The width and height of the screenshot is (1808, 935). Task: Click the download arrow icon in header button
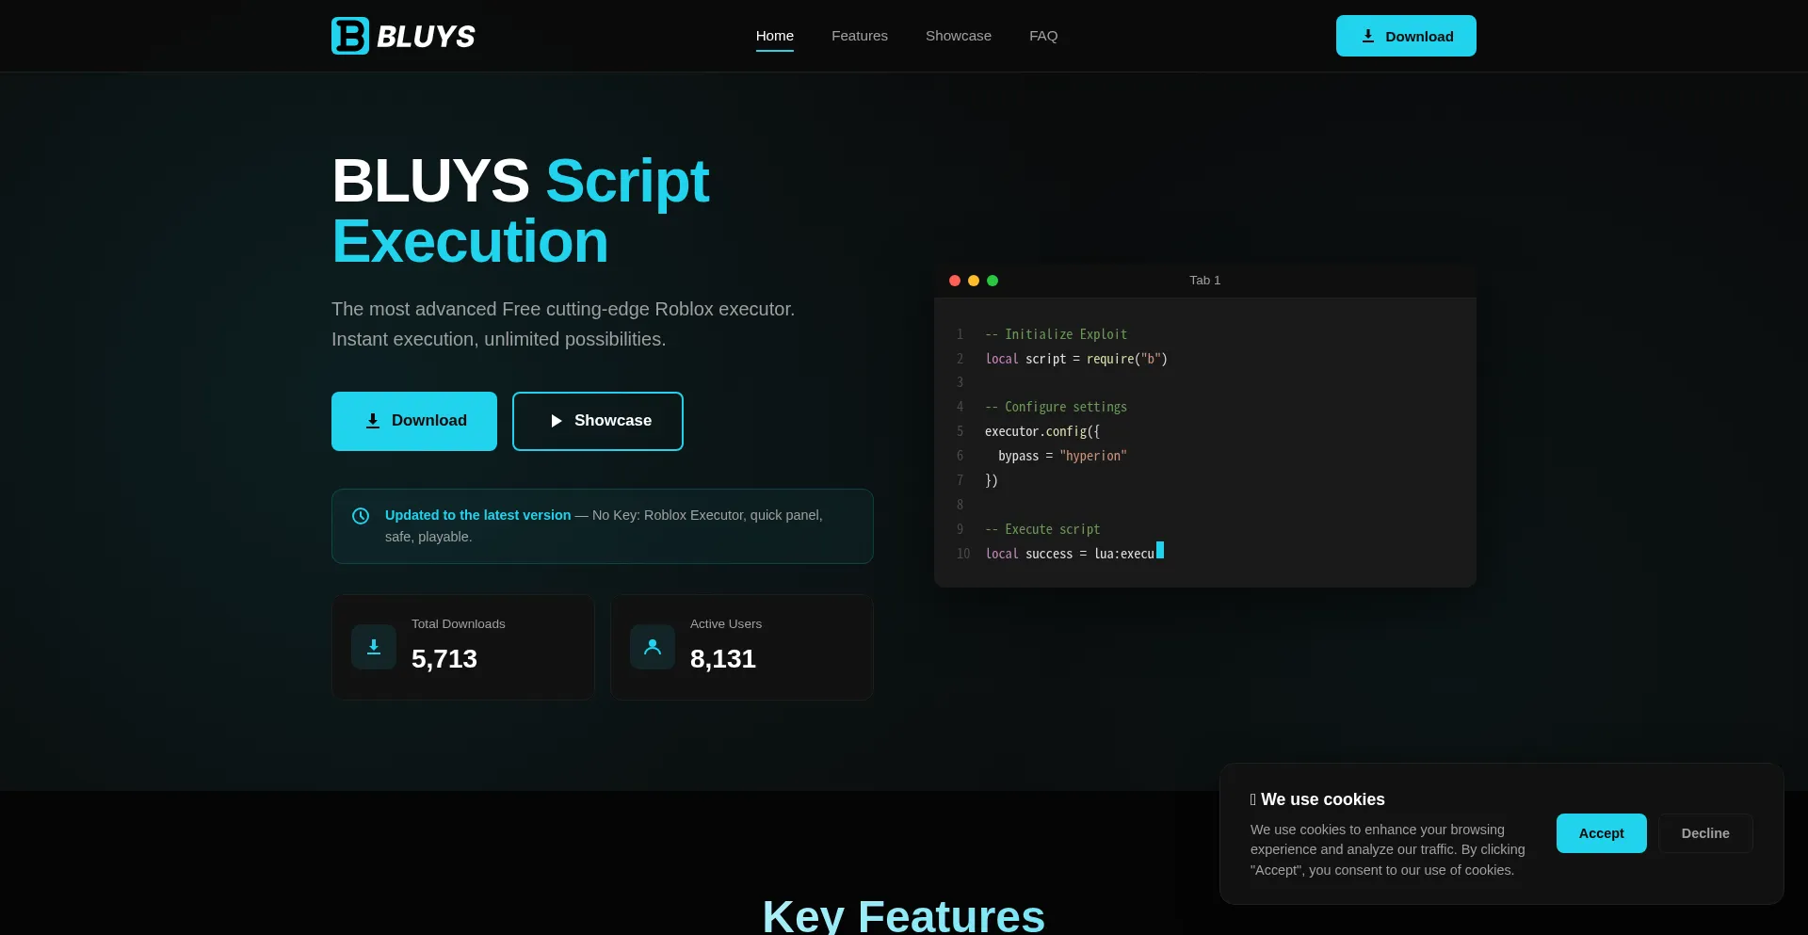(1368, 36)
